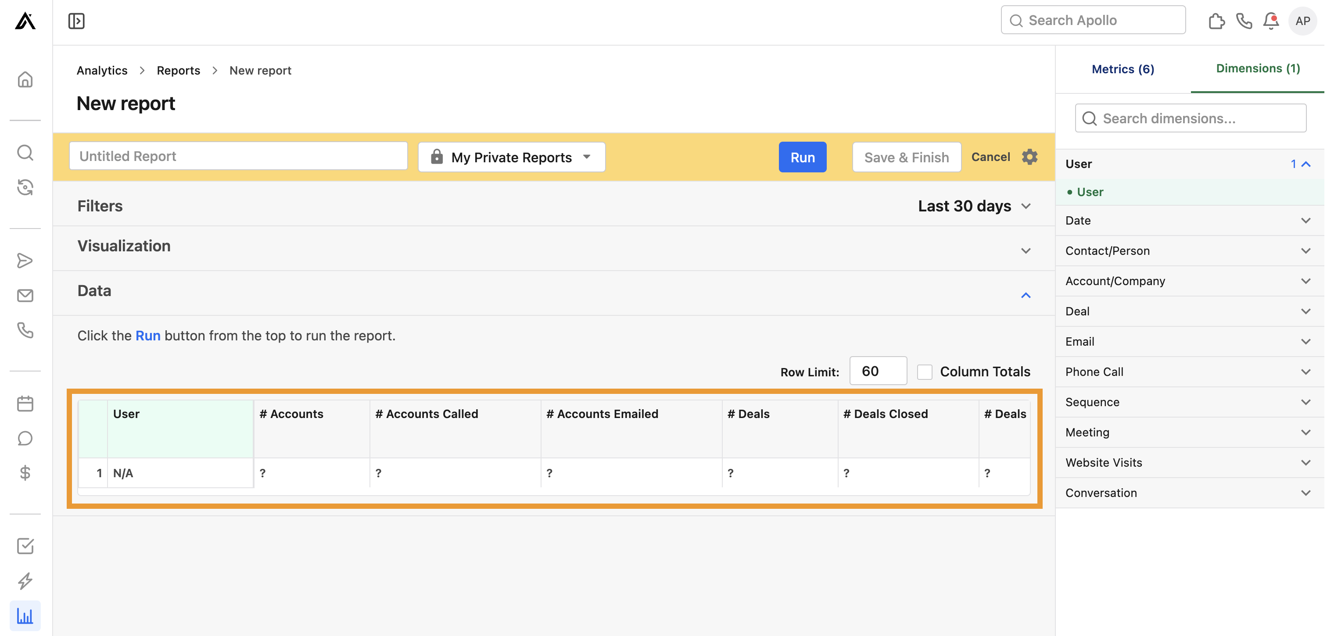Select the Deals dollar icon
Viewport: 1327px width, 636px height.
pyautogui.click(x=25, y=473)
